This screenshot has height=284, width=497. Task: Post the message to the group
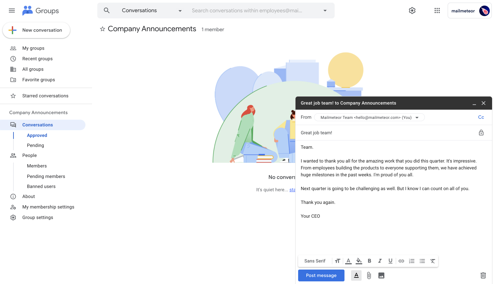tap(321, 275)
